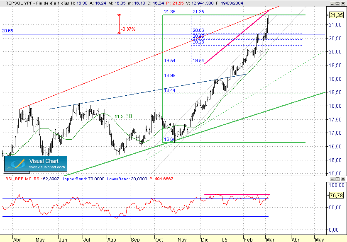
Task: Click the Dic month on the time axis
Action: pos(205,240)
